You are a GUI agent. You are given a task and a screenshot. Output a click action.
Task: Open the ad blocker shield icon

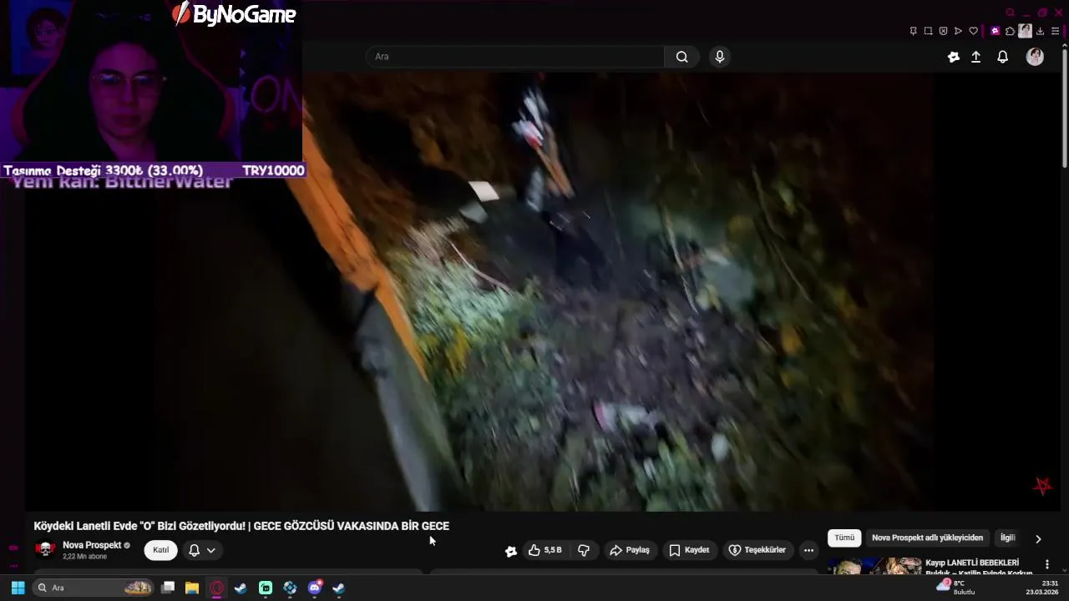click(x=943, y=31)
